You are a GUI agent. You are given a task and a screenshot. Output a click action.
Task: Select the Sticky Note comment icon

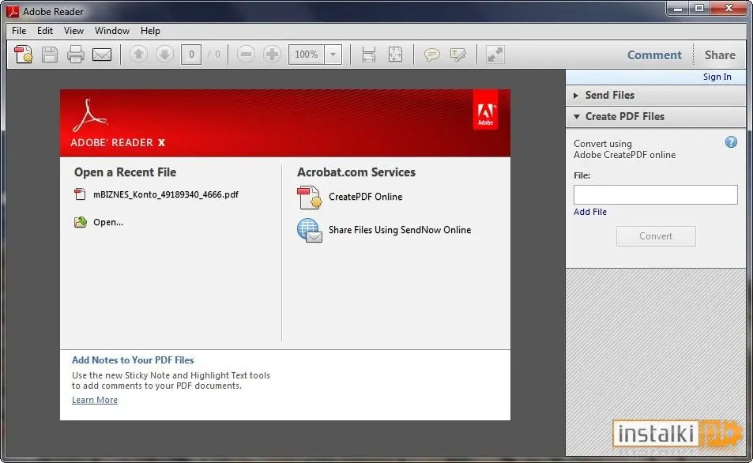tap(431, 54)
